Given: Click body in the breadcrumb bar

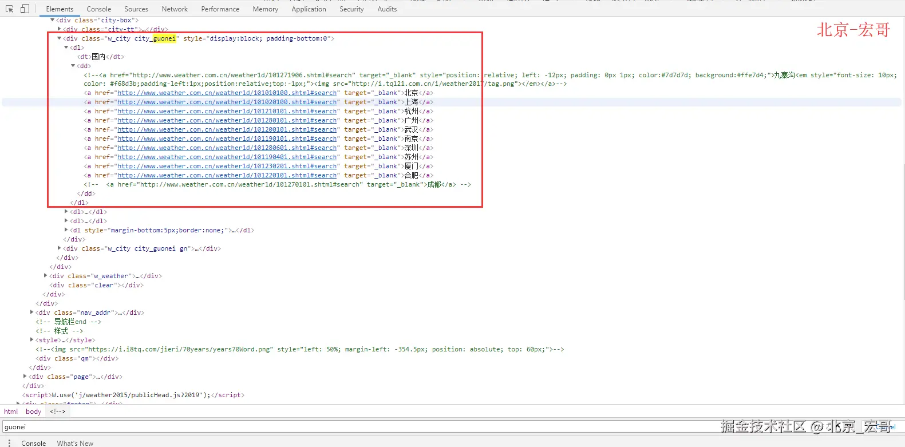Looking at the screenshot, I should click(x=33, y=412).
